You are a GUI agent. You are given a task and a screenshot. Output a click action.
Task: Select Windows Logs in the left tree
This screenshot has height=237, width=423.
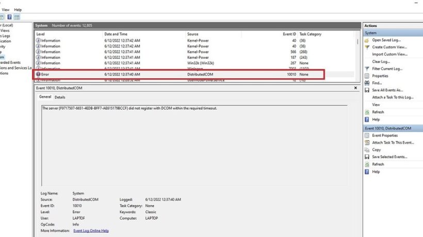tap(5, 36)
